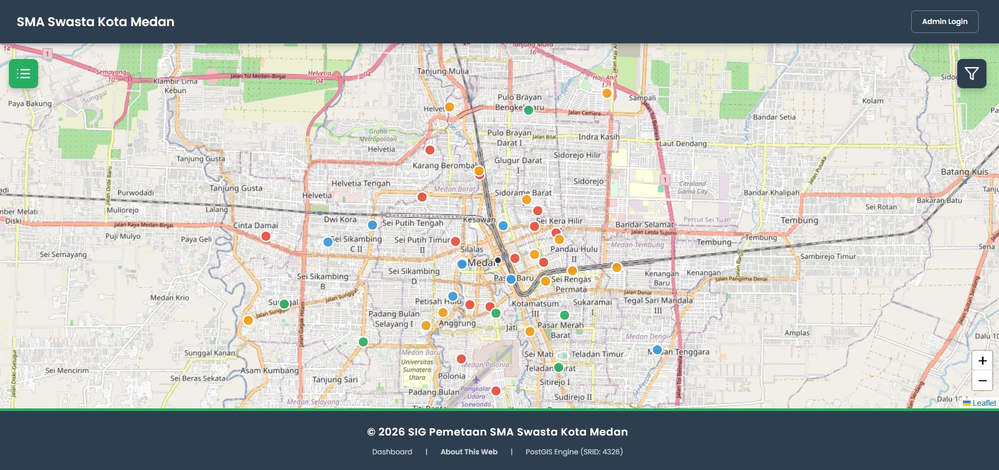Viewport: 999px width, 470px height.
Task: Select the red marker below Medan Barat label
Action: [x=422, y=197]
